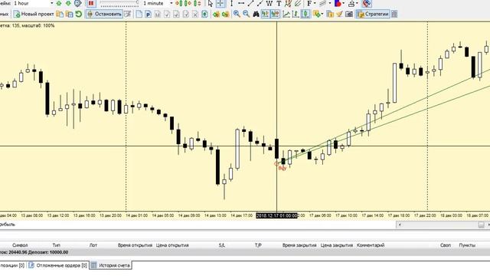Toggle the Стратегии panel button
This screenshot has height=276, width=490.
pos(373,14)
